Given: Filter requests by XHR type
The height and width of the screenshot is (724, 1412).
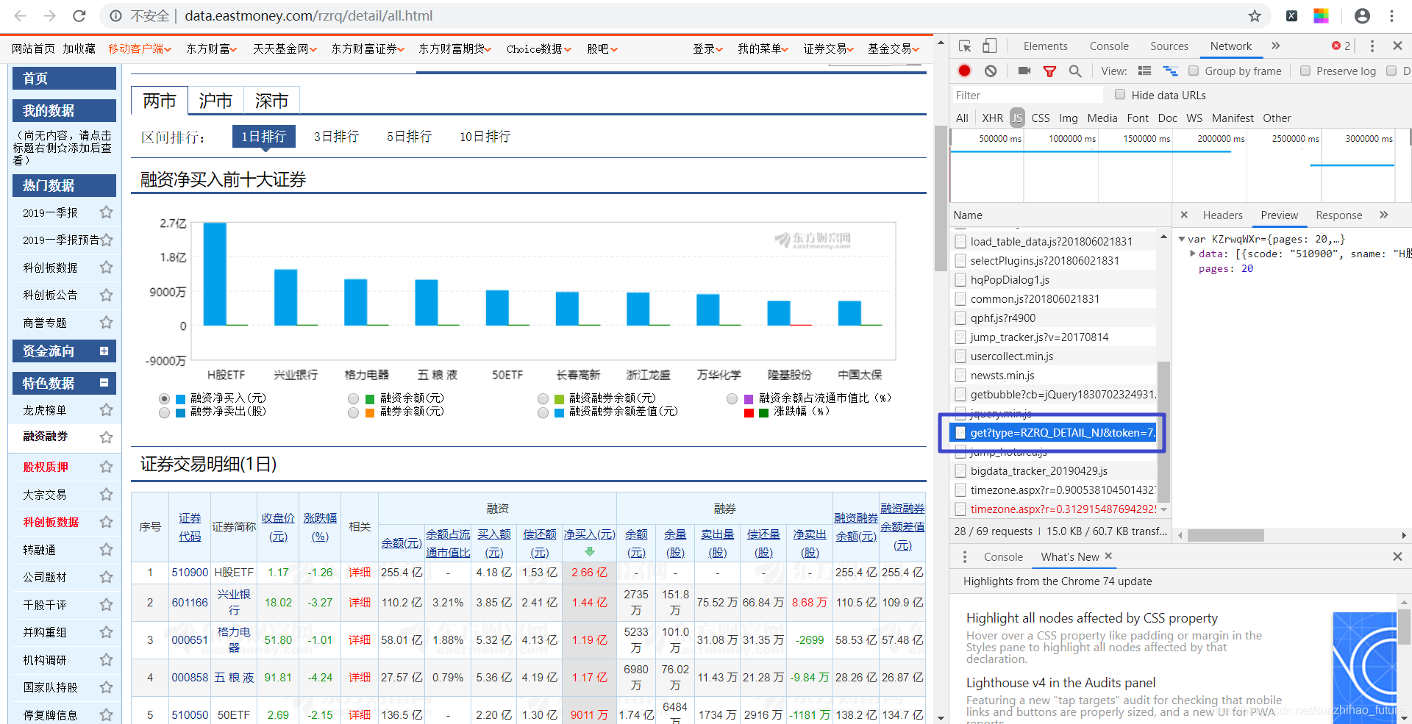Looking at the screenshot, I should [992, 118].
